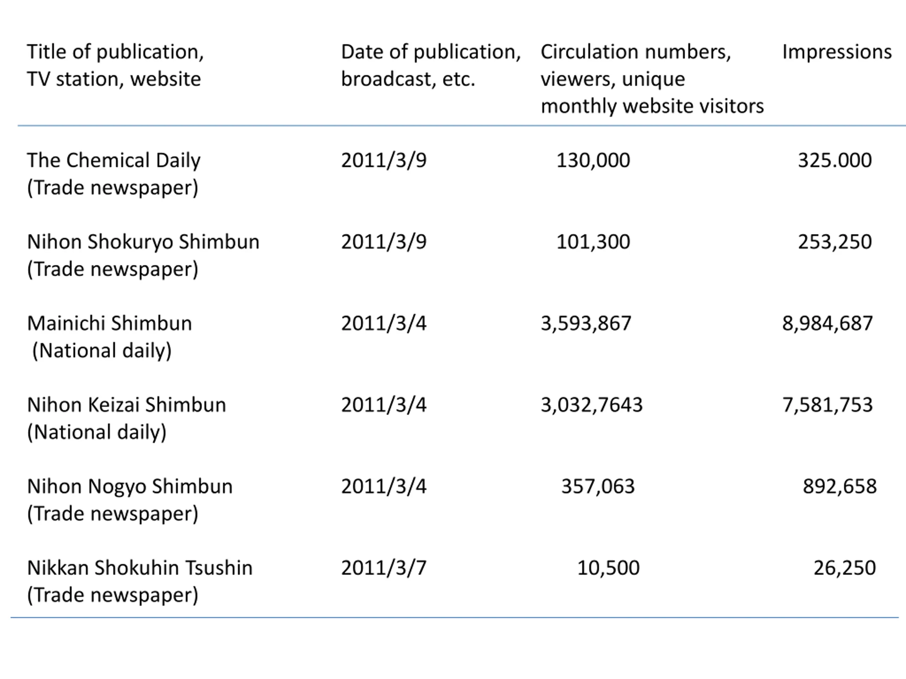Viewport: 906px width, 679px height.
Task: Select circulation value 3,032,7643
Action: point(592,405)
